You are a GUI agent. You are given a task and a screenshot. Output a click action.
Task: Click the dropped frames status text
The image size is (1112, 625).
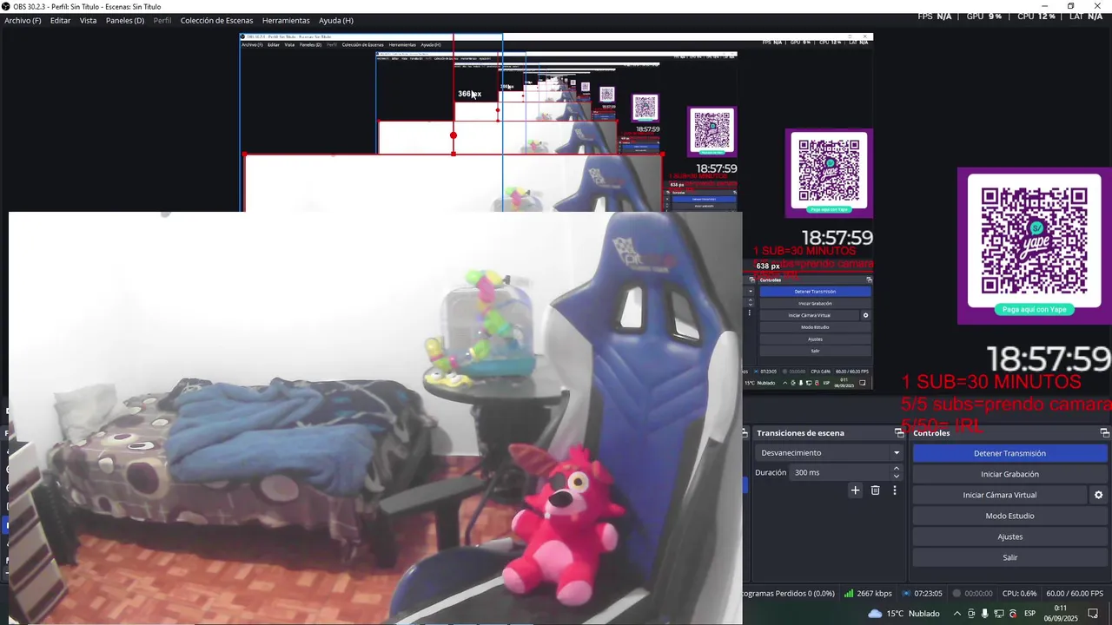pos(788,594)
